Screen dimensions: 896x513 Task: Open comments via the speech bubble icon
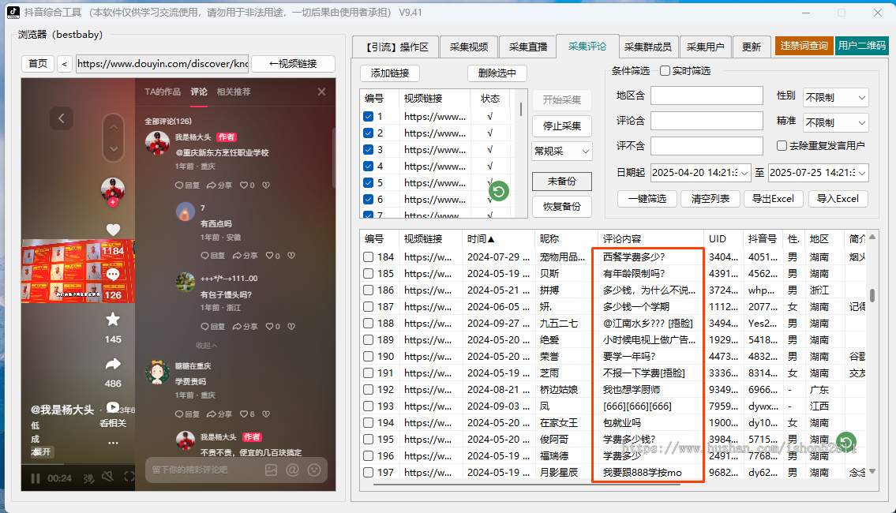pos(113,274)
